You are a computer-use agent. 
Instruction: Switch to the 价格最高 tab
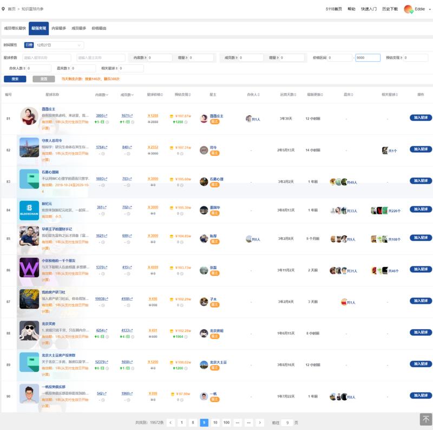point(99,28)
